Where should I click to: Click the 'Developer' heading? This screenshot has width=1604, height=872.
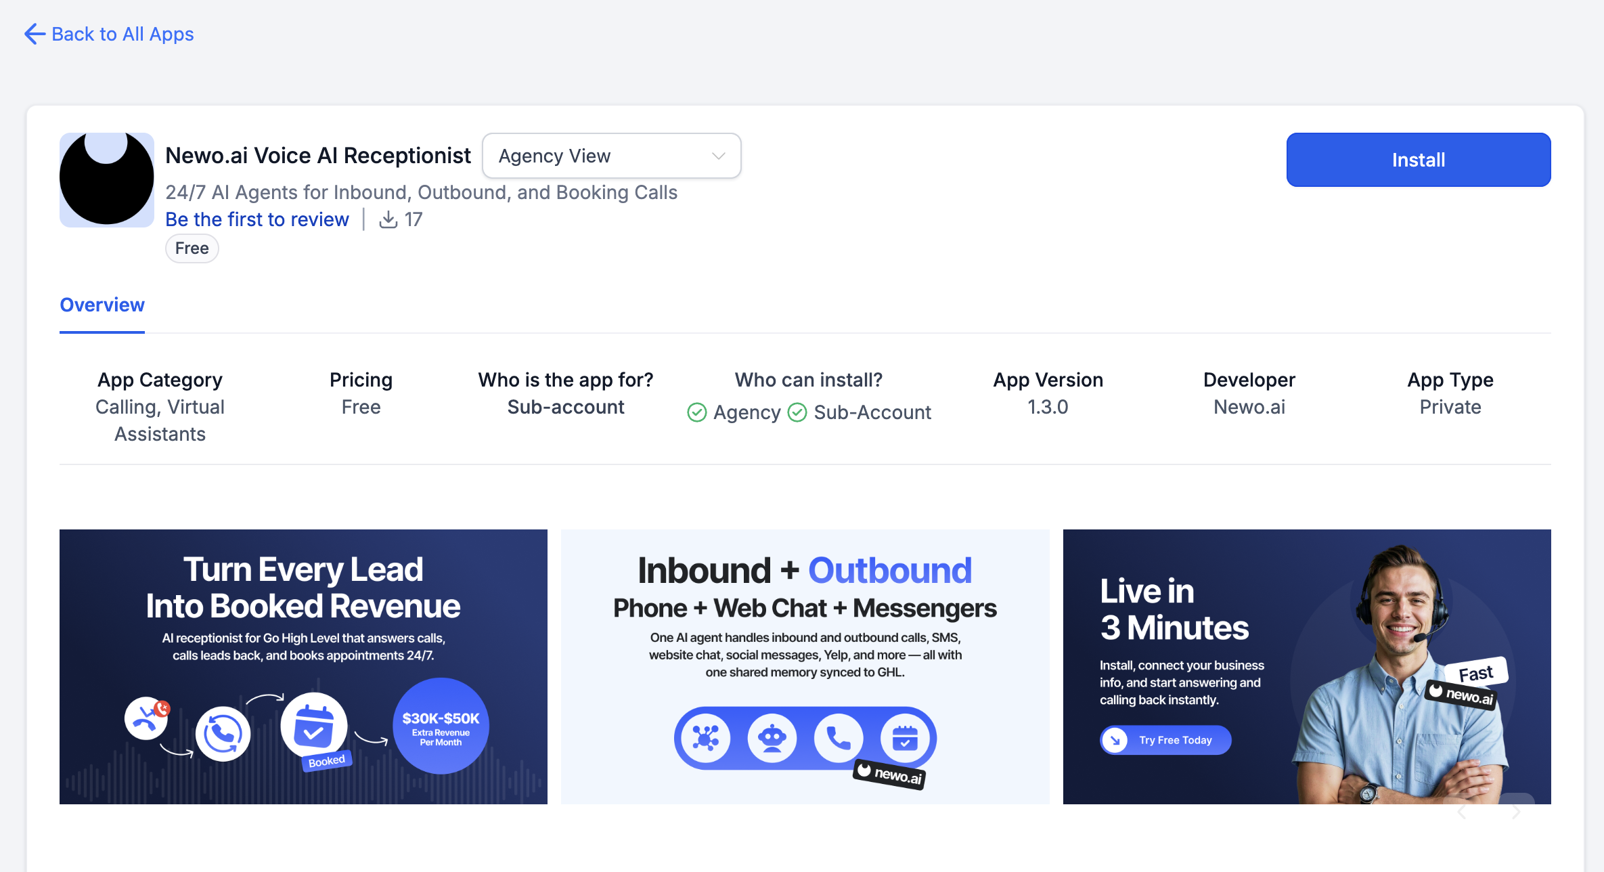(1249, 380)
